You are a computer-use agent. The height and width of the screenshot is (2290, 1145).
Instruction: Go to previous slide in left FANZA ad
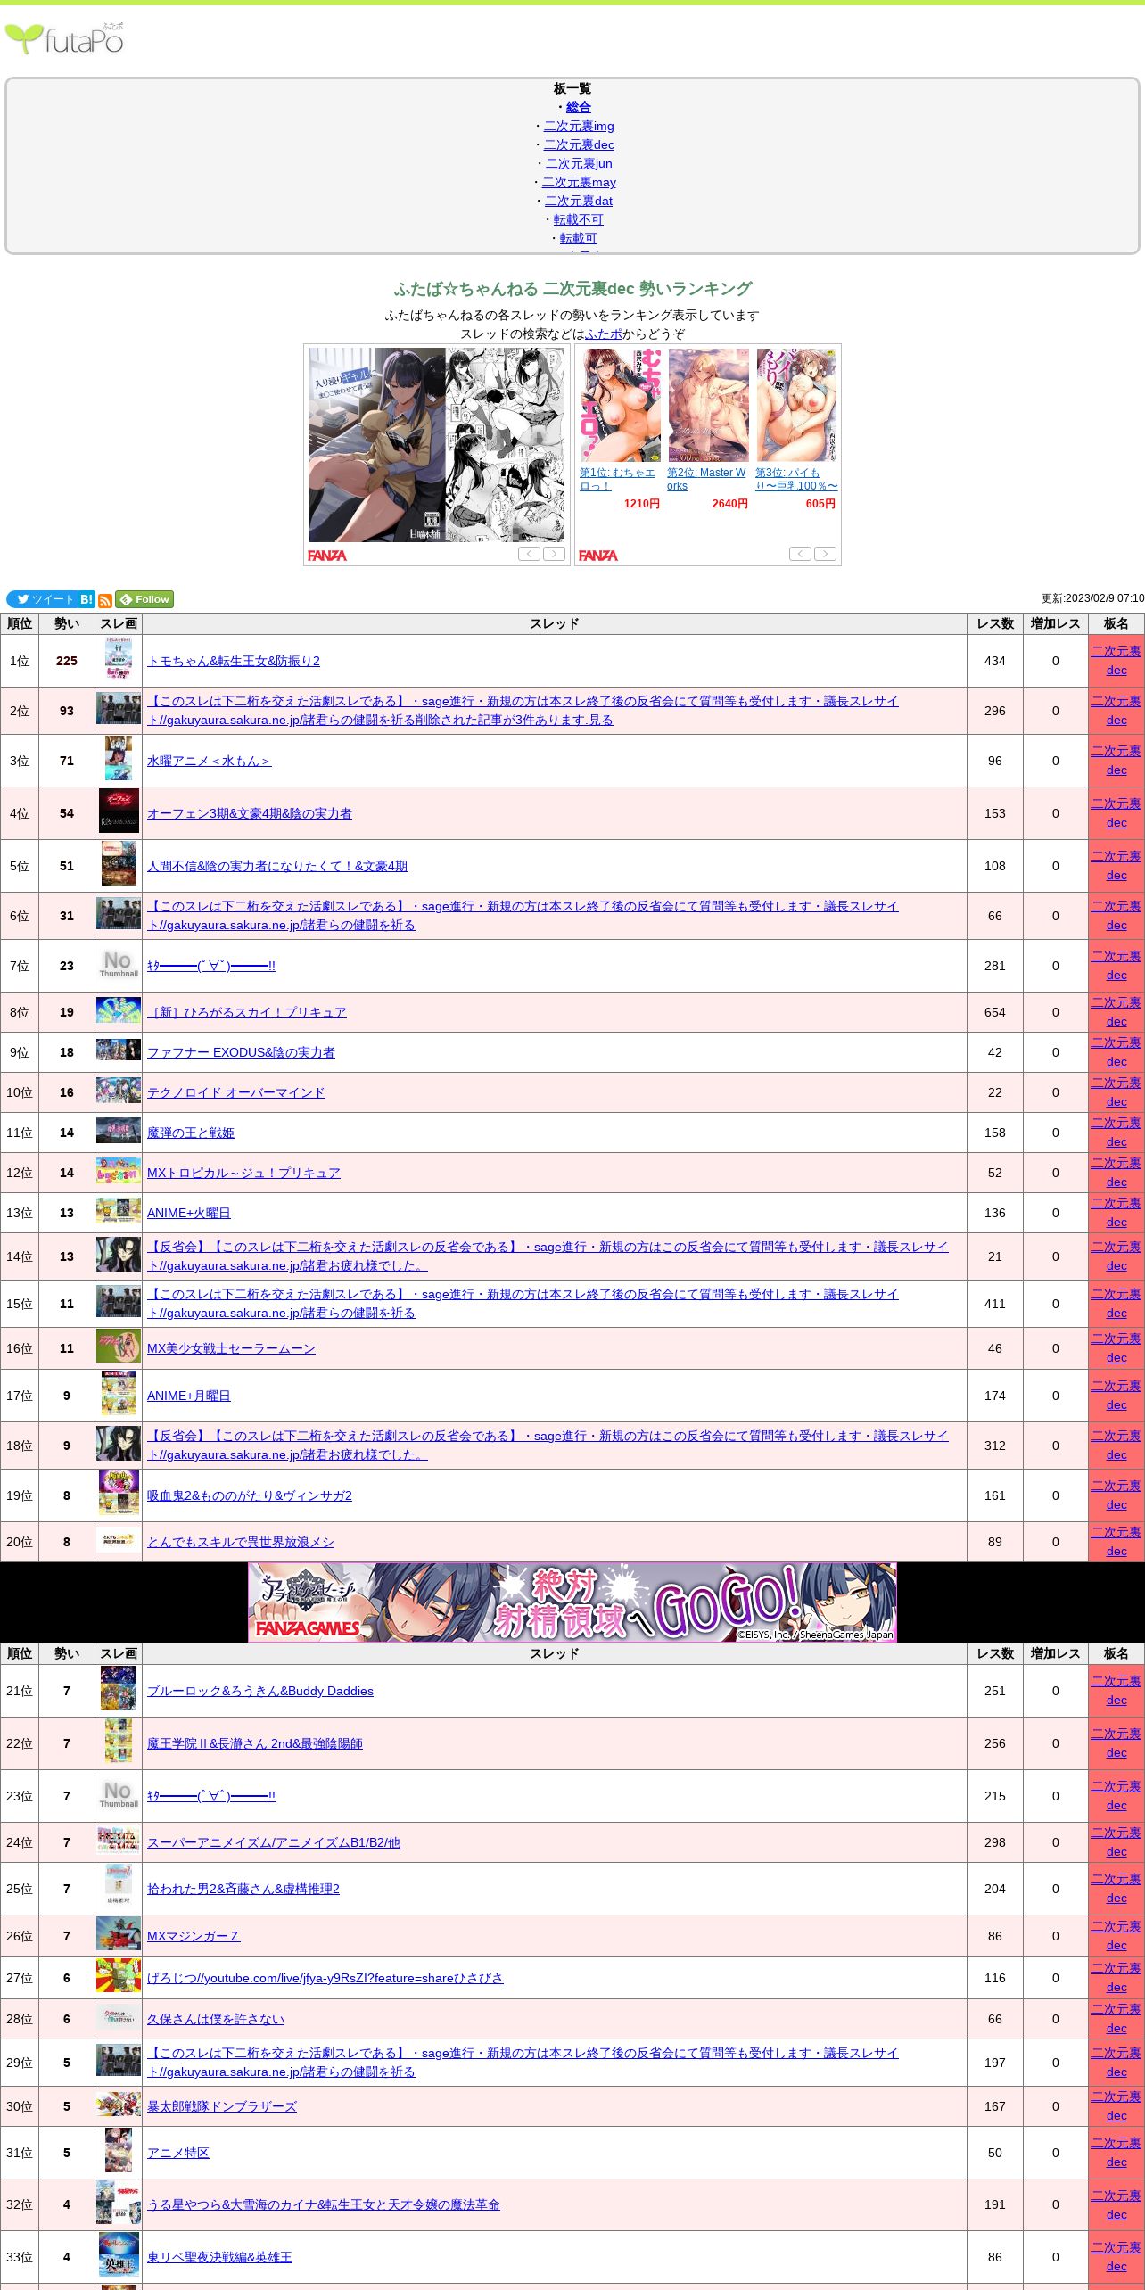pyautogui.click(x=529, y=554)
